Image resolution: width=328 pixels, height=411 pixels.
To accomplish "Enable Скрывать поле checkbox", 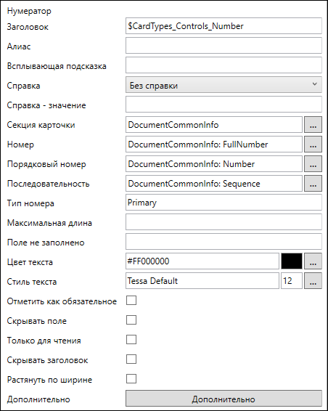I will tap(131, 320).
